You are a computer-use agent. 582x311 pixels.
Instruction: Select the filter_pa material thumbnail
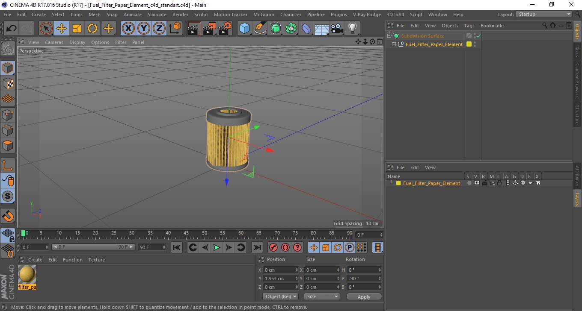tap(27, 274)
